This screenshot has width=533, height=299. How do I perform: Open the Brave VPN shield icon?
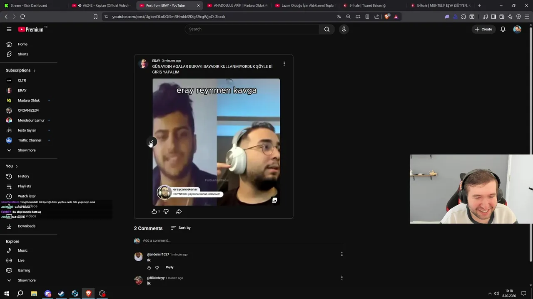[518, 17]
